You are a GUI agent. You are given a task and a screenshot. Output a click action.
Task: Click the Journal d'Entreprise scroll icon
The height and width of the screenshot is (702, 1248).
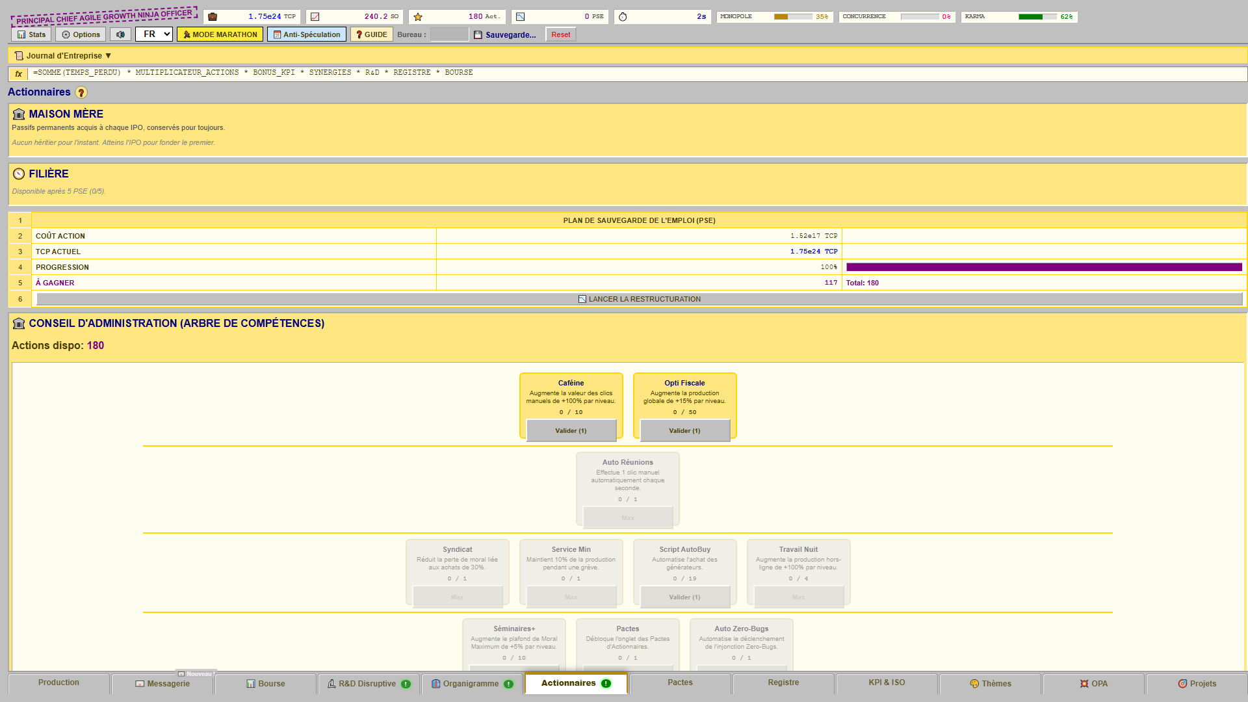coord(19,56)
